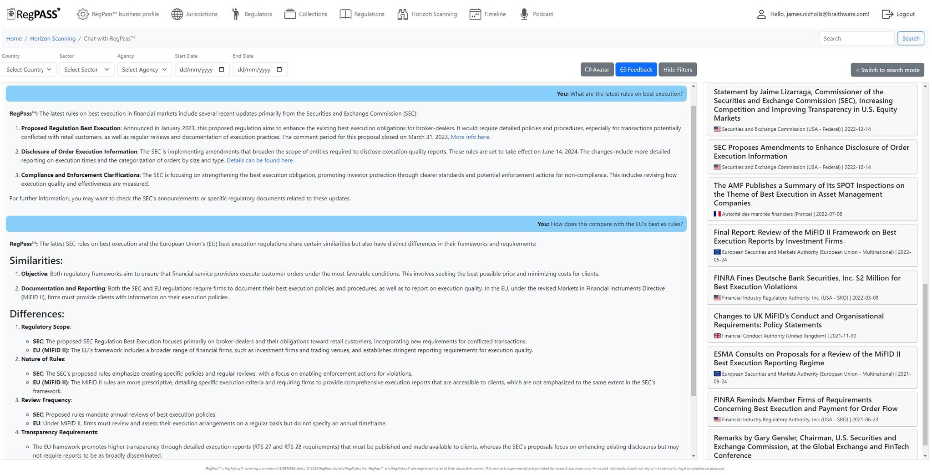Click the Start Date input field

[x=202, y=70]
